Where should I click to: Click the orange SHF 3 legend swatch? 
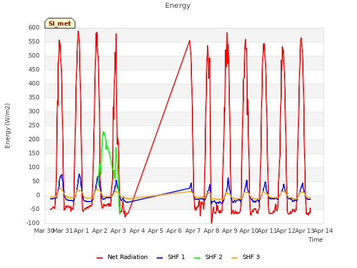234,258
